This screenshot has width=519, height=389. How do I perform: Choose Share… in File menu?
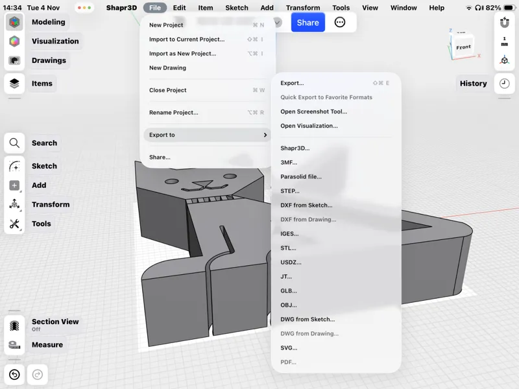207,157
